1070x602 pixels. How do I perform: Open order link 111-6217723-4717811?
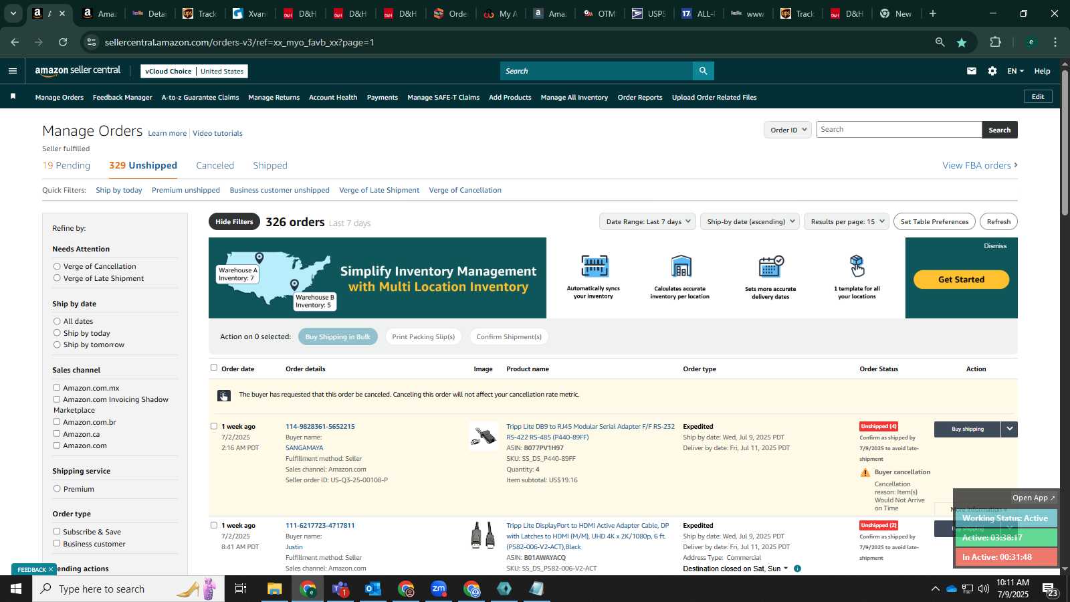320,525
